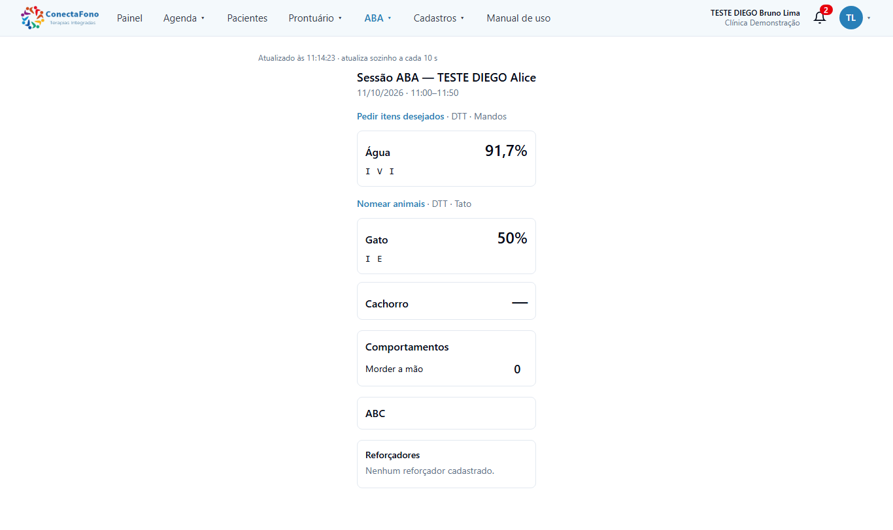Click the I V I trial sequence under Água

point(380,172)
